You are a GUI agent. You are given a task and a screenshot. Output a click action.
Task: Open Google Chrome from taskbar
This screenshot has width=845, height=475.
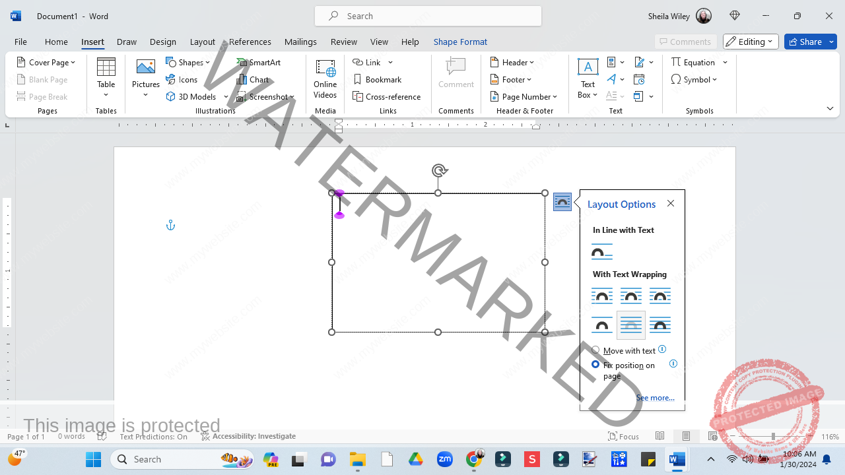coord(474,459)
